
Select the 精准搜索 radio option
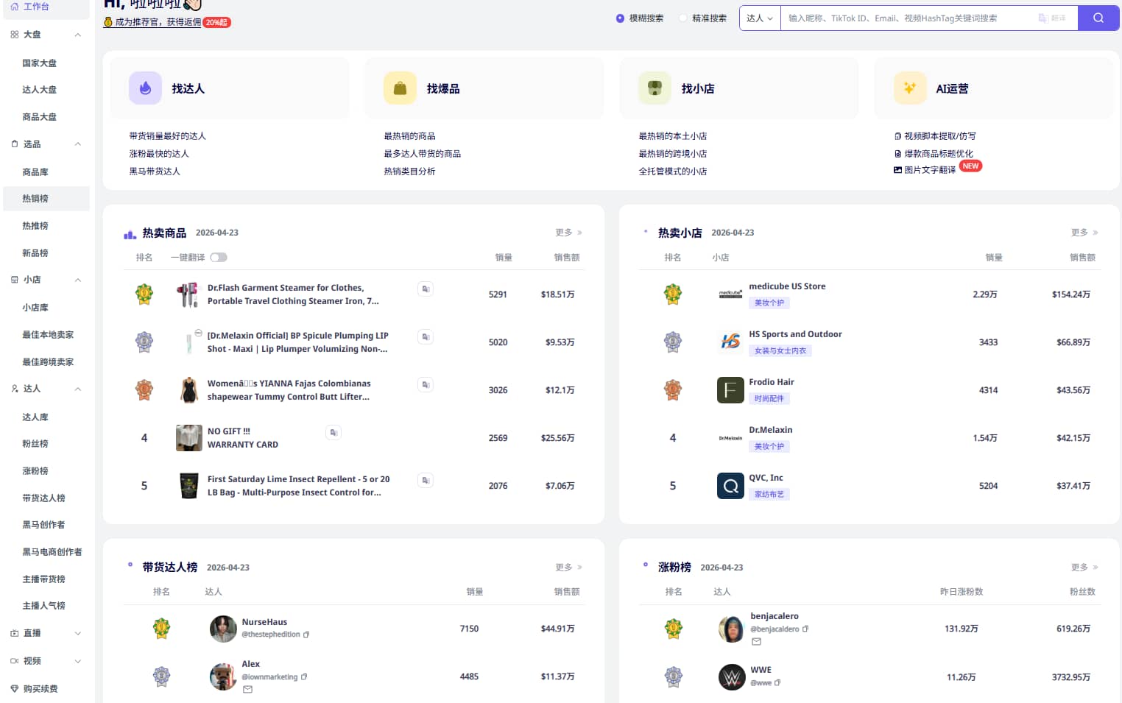point(683,18)
